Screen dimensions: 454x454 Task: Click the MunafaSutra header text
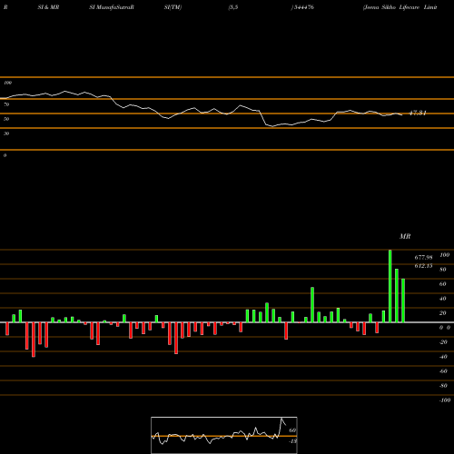point(113,7)
